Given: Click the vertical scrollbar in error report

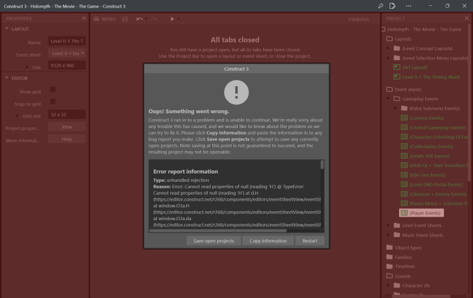Looking at the screenshot, I should tap(322, 165).
